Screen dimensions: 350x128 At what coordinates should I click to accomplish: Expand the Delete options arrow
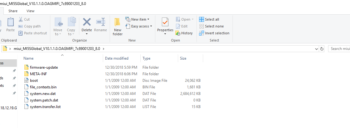[x=87, y=34]
